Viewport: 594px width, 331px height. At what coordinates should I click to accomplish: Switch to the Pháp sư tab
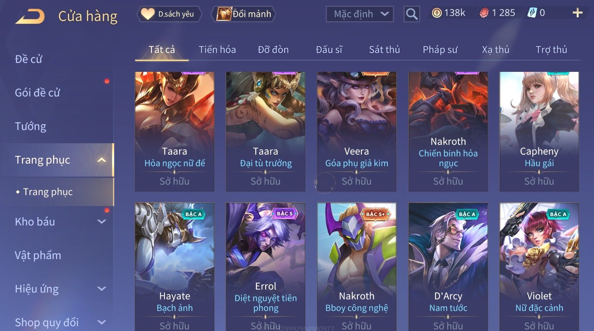coord(440,49)
